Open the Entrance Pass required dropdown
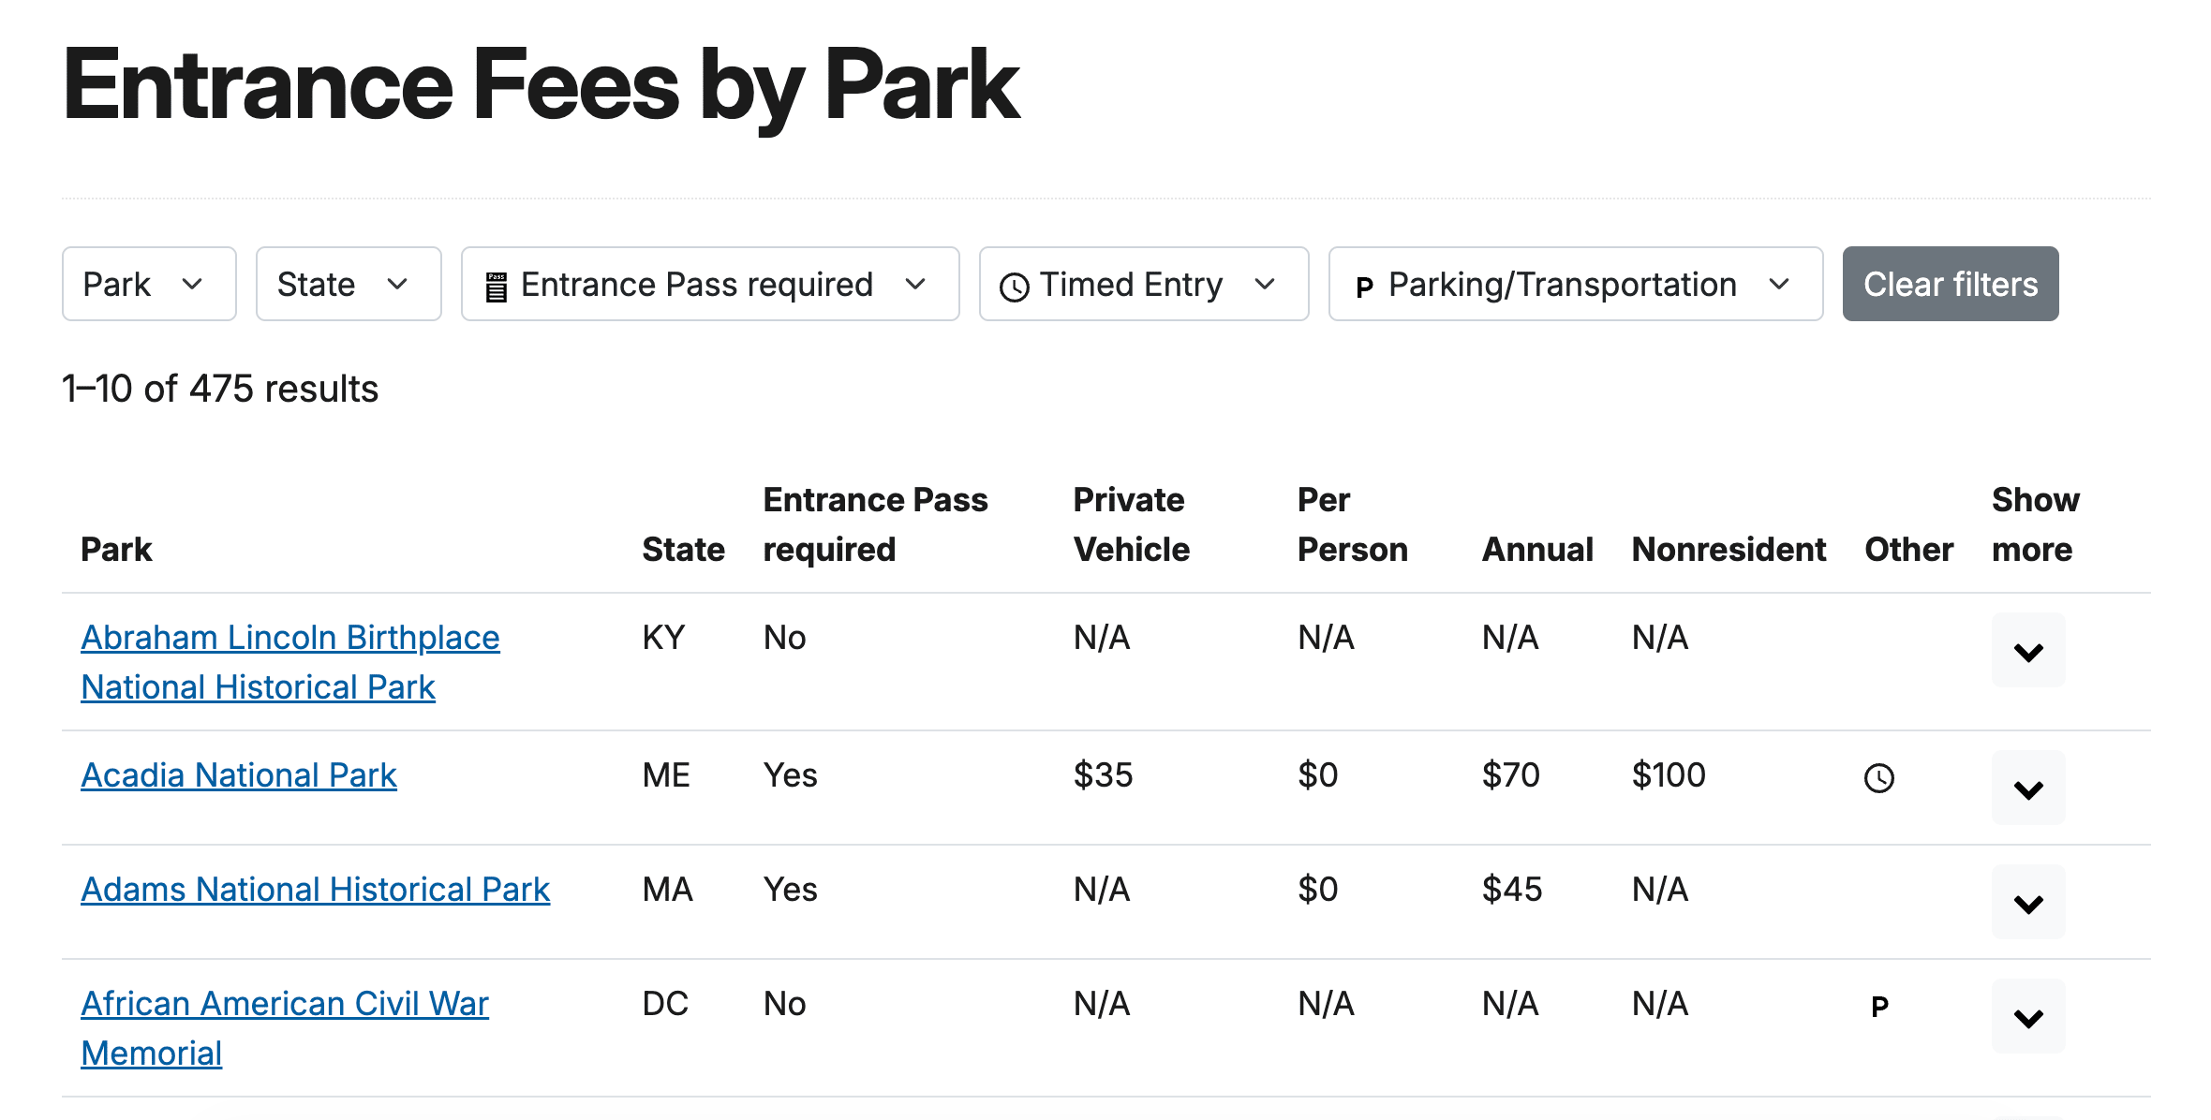The width and height of the screenshot is (2211, 1120). coord(709,284)
